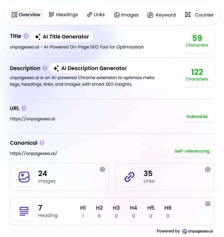Viewport: 224px width, 237px height.
Task: Toggle the eye icon on Images card
Action: click(102, 169)
